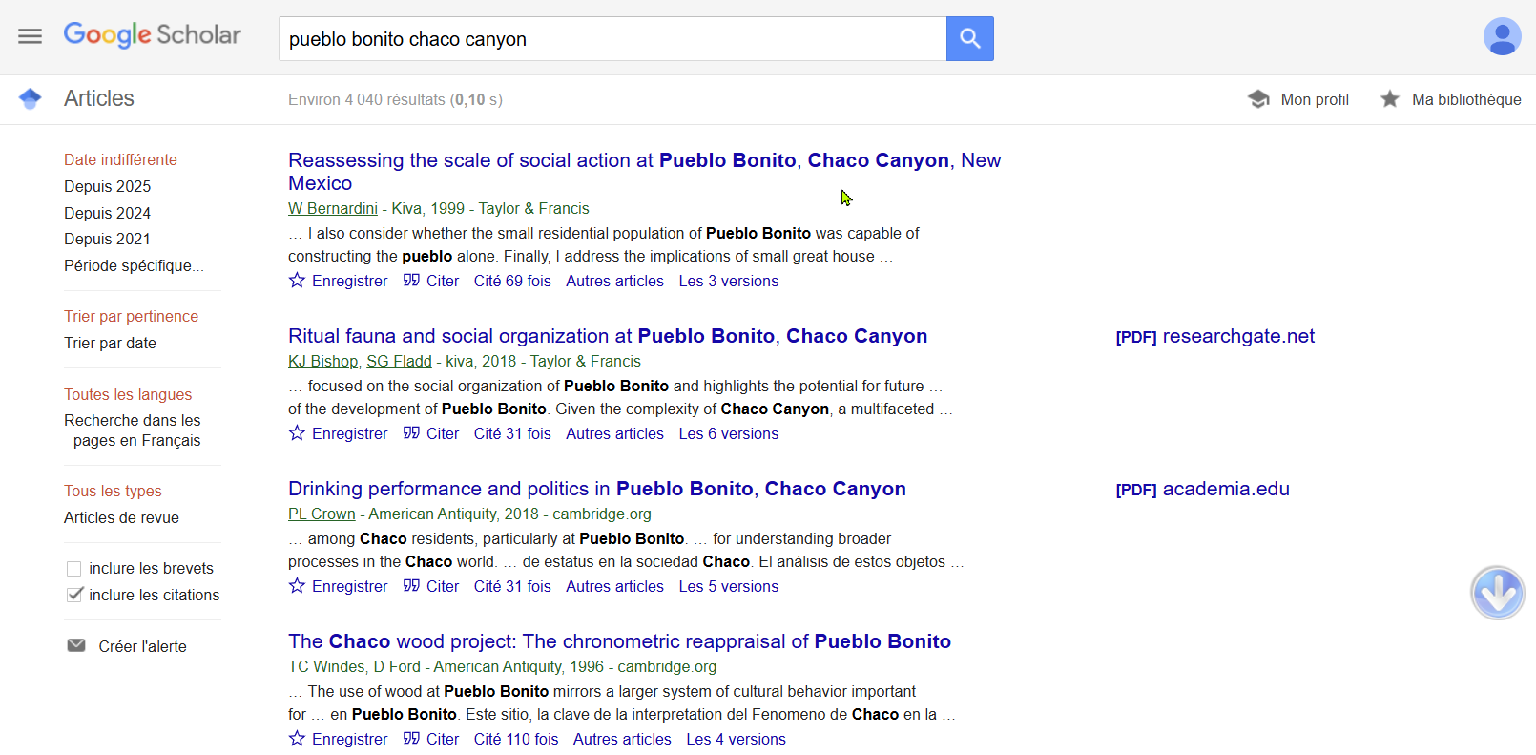Filter results by Depuis 2024
This screenshot has width=1536, height=755.
click(107, 213)
